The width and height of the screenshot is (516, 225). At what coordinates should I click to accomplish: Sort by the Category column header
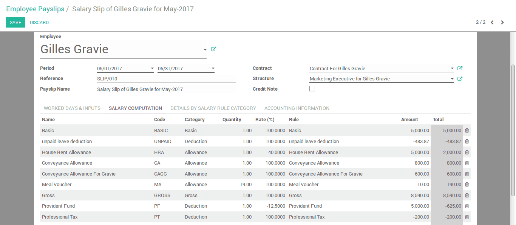[195, 120]
